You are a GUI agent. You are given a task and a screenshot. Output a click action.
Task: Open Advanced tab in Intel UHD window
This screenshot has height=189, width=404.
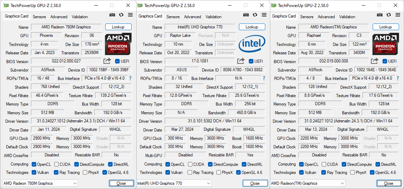(x=192, y=17)
